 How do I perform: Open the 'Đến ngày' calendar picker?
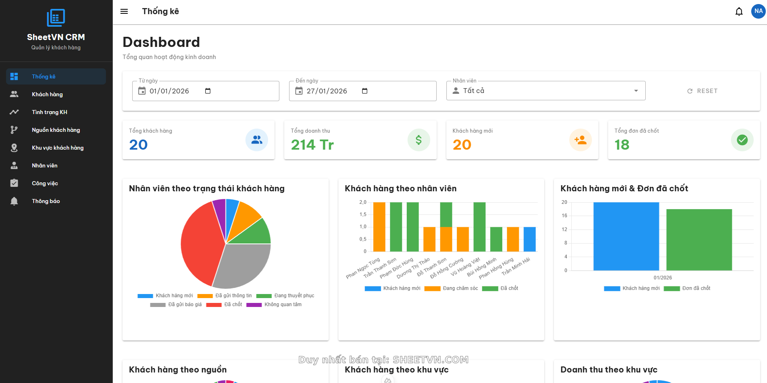pyautogui.click(x=365, y=91)
